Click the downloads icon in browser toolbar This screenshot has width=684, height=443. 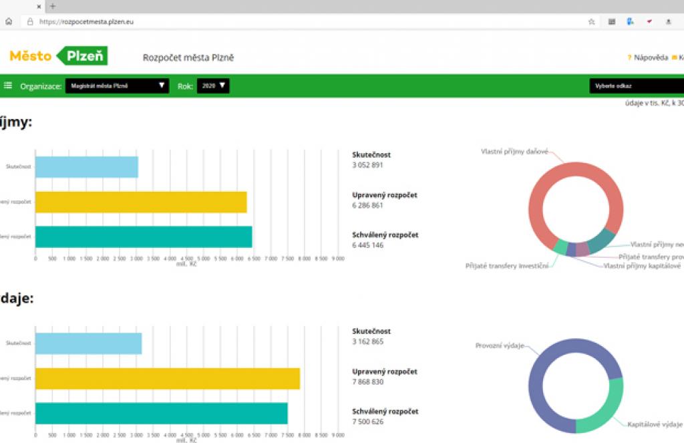[x=668, y=21]
